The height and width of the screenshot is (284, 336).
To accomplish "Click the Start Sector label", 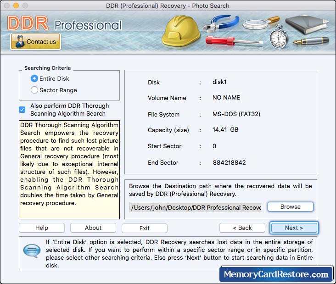I will point(165,146).
